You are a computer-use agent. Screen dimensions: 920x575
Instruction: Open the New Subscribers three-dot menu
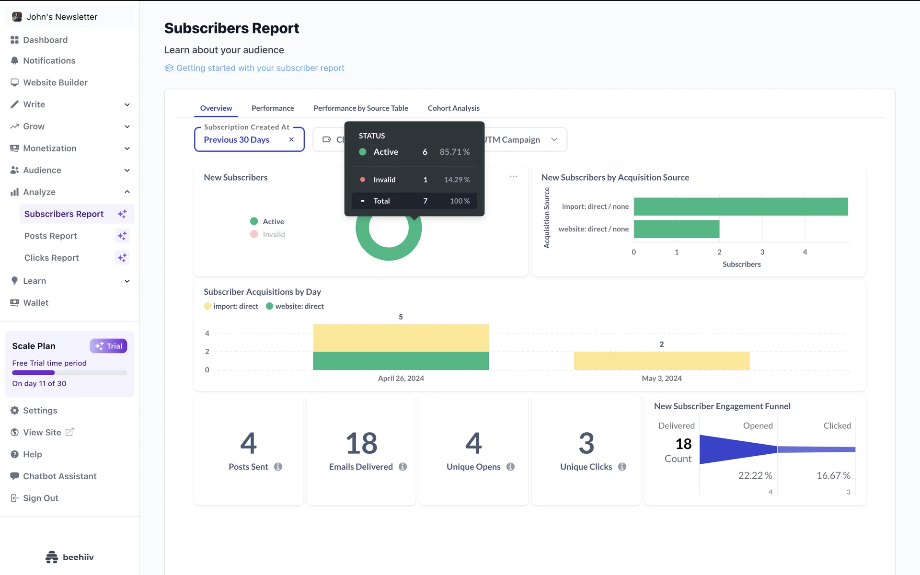[513, 177]
